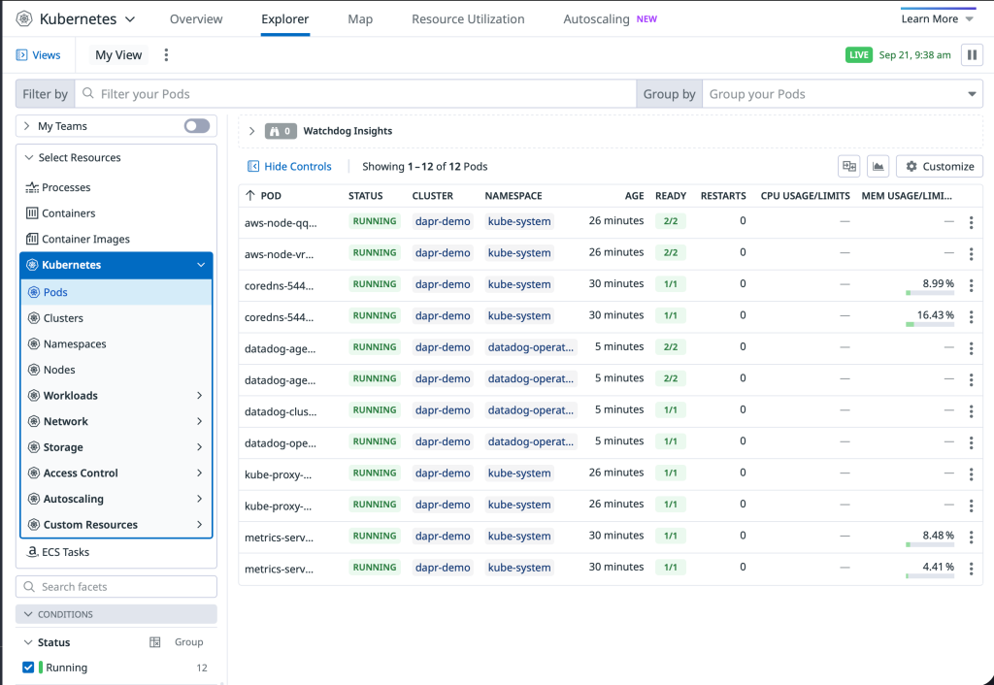Select the Container Images resource icon
Image resolution: width=994 pixels, height=685 pixels.
(x=34, y=239)
